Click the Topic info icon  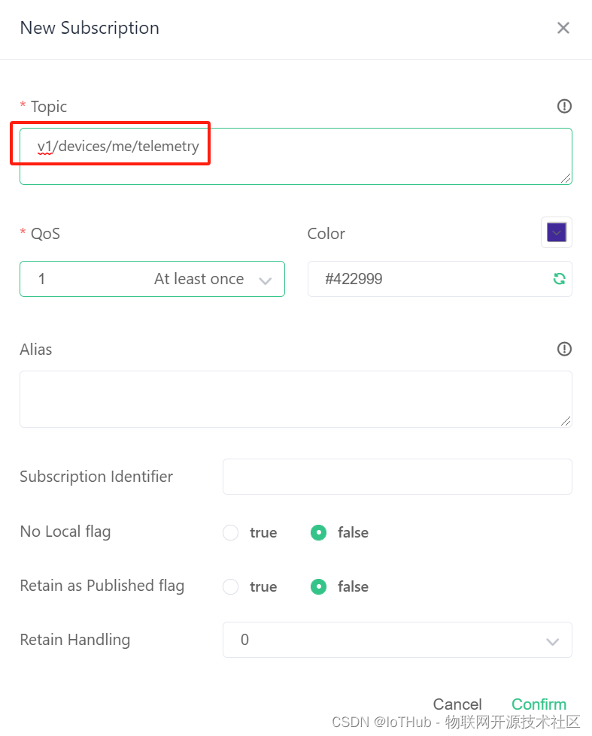[564, 107]
